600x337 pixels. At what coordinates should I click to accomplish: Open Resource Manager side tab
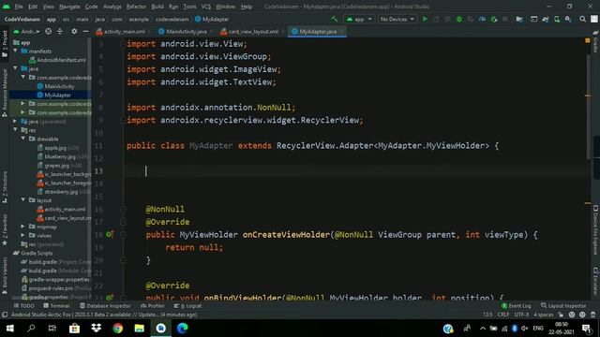pos(5,93)
